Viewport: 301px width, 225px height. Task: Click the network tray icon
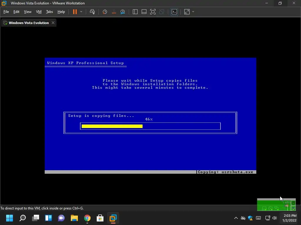click(267, 218)
